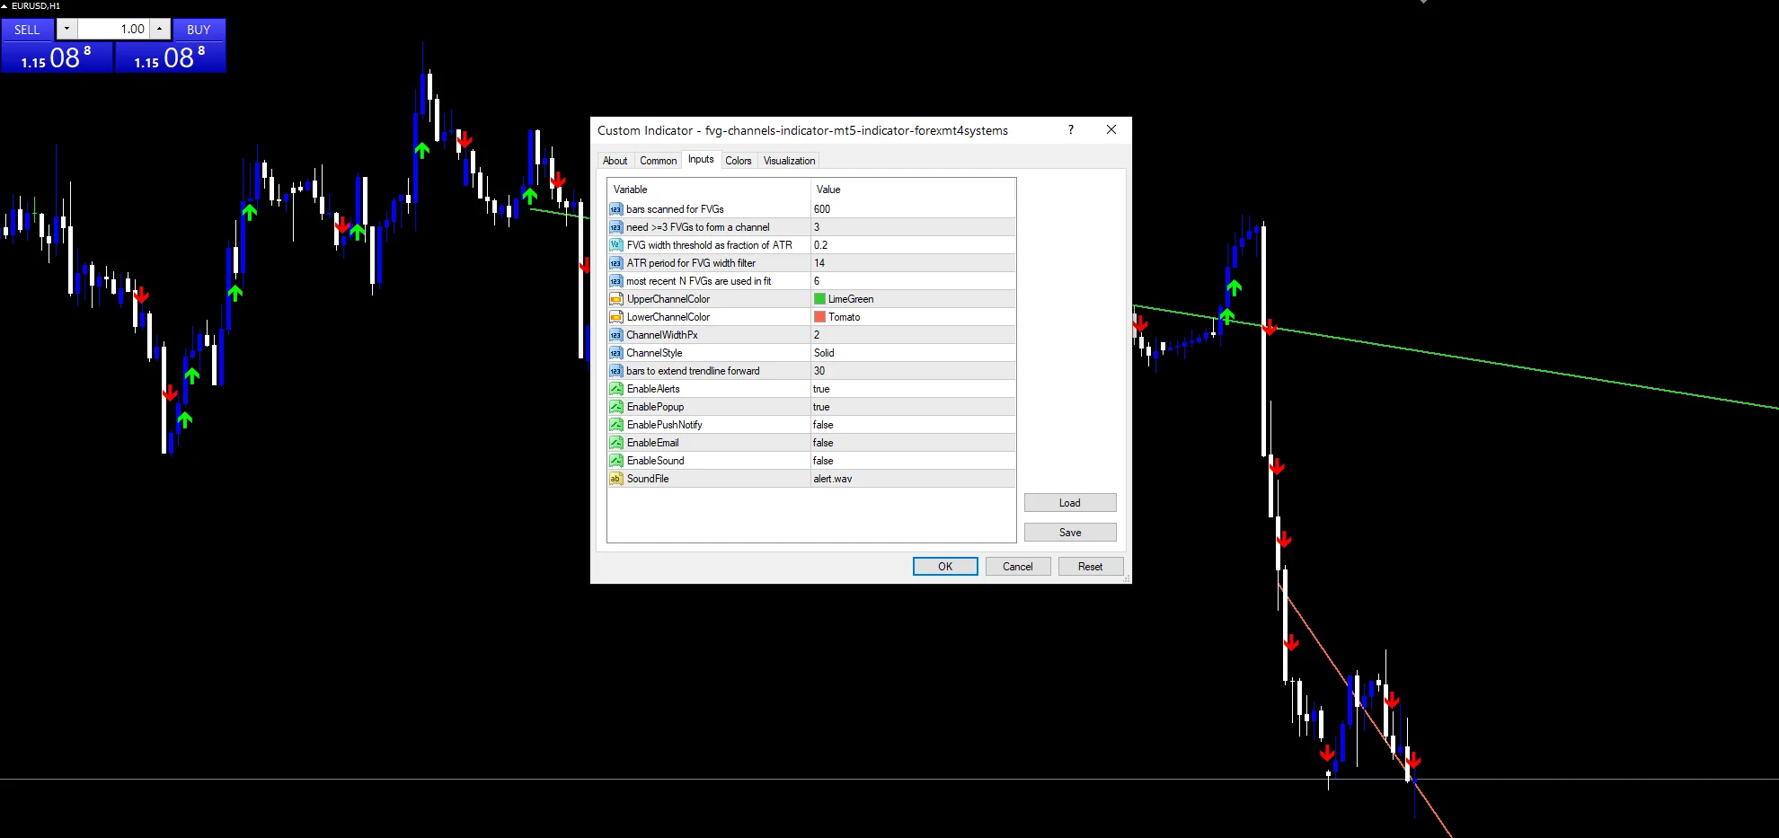Open the Visualization tab
Screen dimensions: 1779x838
click(789, 161)
